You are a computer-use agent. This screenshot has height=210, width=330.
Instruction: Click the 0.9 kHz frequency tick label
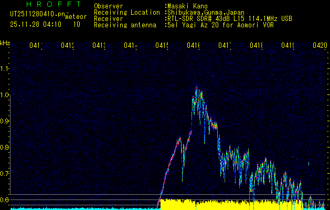point(5,121)
